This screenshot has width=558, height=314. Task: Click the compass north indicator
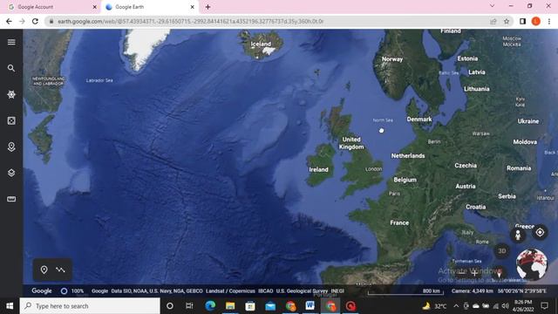[499, 273]
